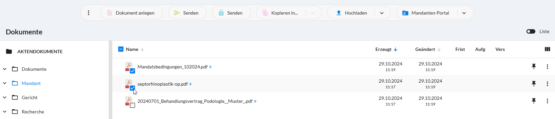
Task: Open the preview arrows next to septorhinoplastik-op.pdf
Action: point(190,84)
